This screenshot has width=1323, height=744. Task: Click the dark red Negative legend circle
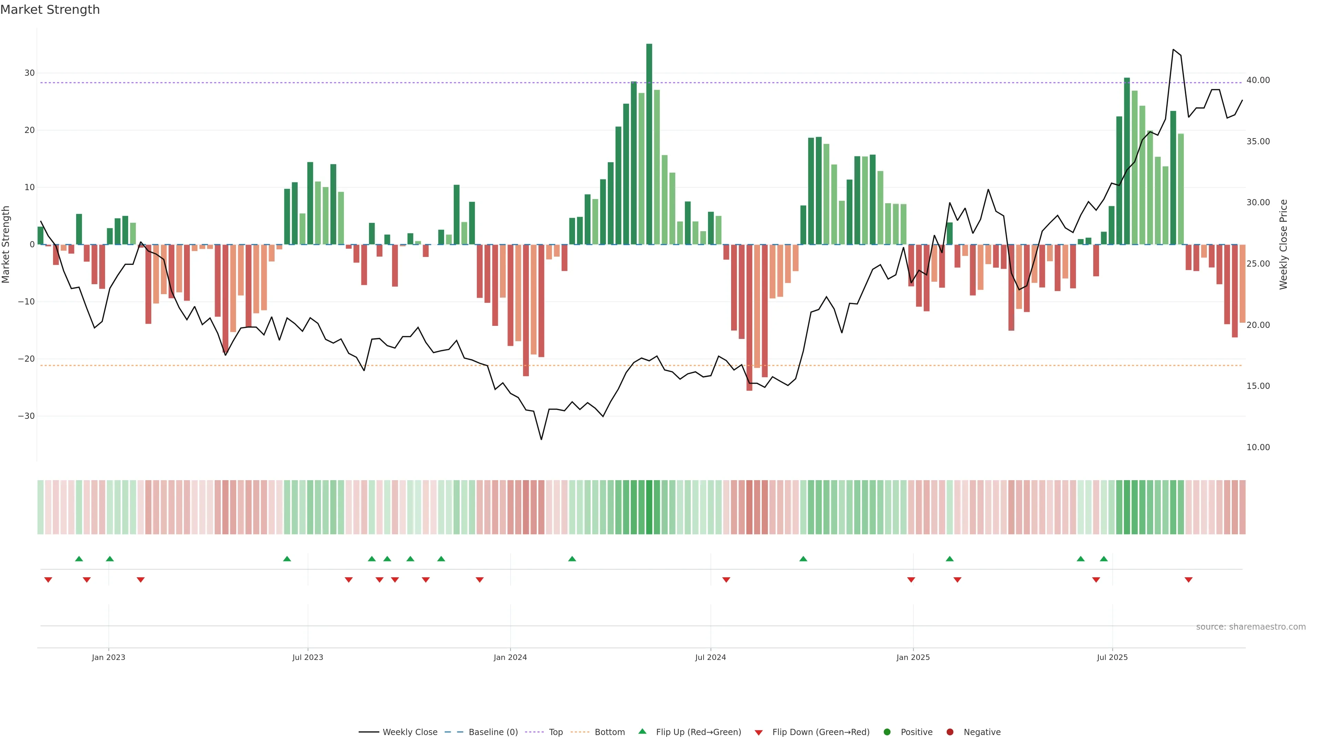pos(950,732)
